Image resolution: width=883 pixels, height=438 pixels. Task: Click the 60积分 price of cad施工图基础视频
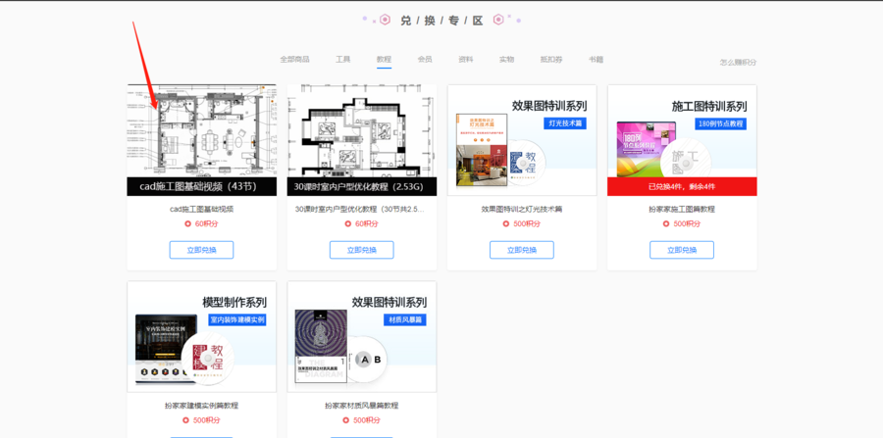[x=207, y=223]
